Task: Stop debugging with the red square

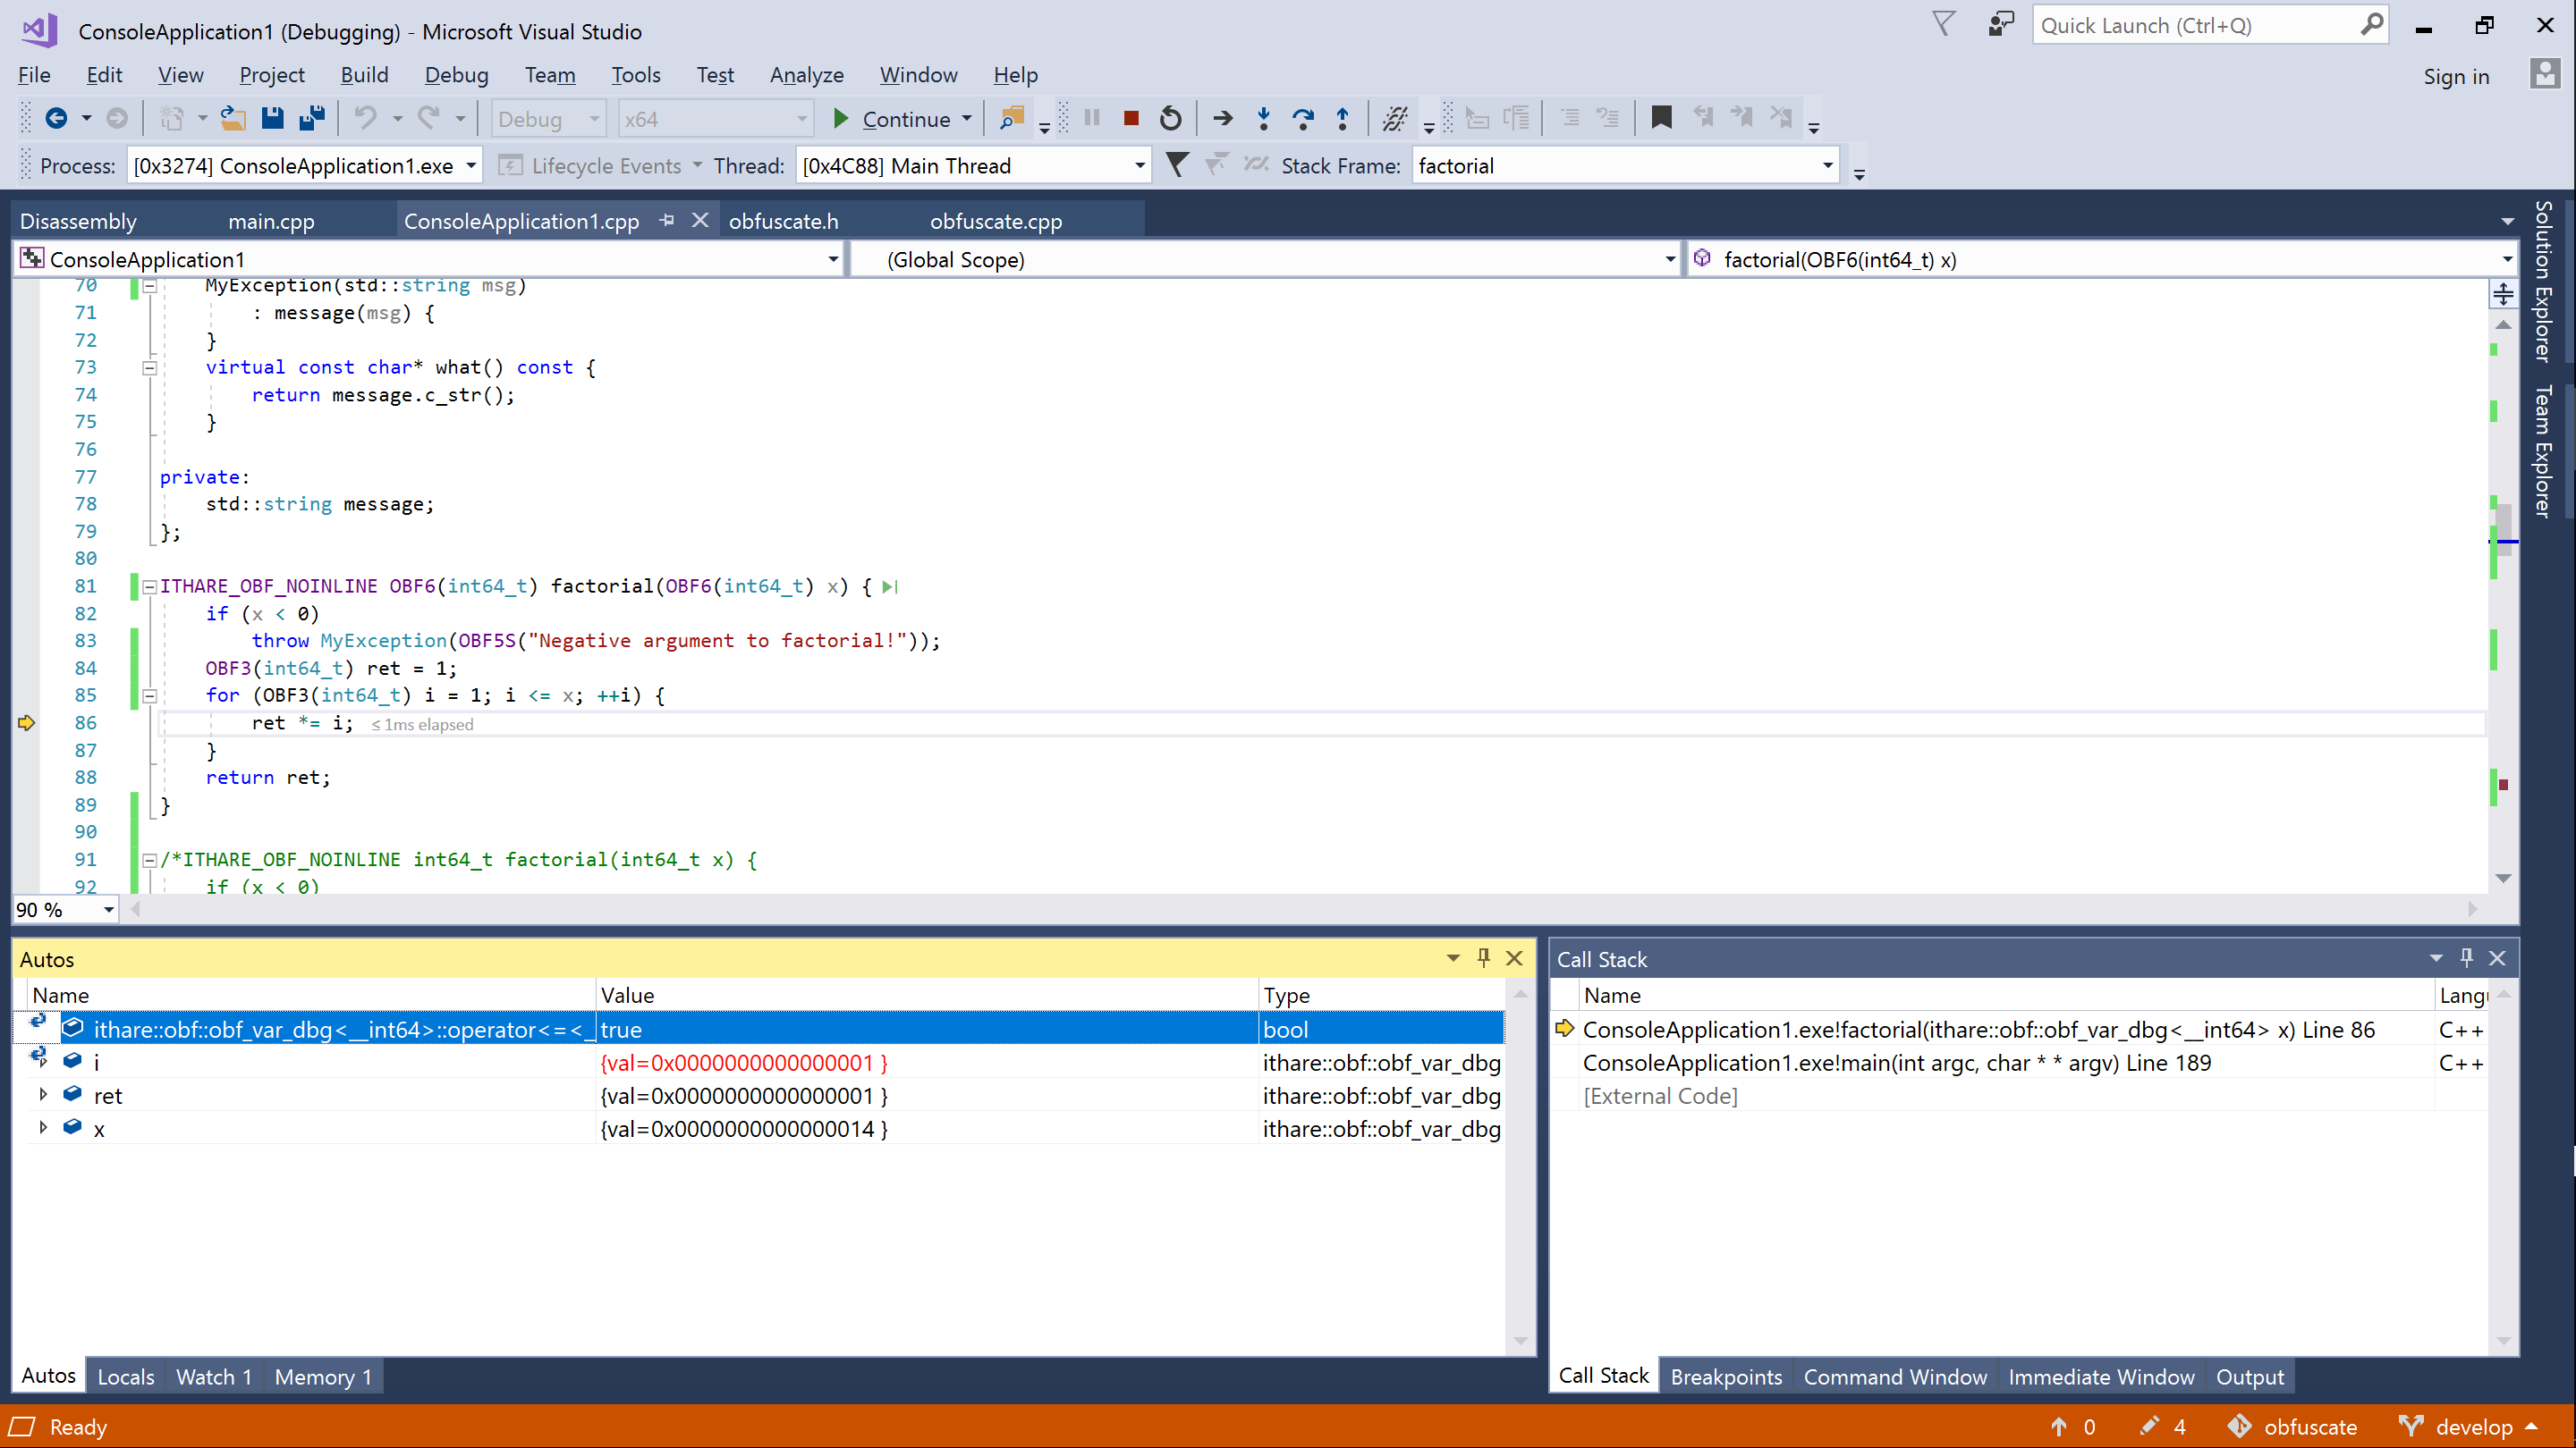Action: 1131,119
